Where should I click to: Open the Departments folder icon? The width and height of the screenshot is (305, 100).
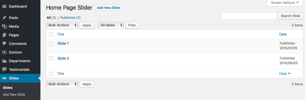pos(4,61)
